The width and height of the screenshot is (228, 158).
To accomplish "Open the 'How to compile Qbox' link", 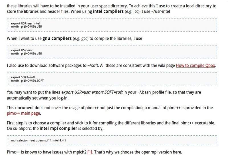I will (x=196, y=65).
